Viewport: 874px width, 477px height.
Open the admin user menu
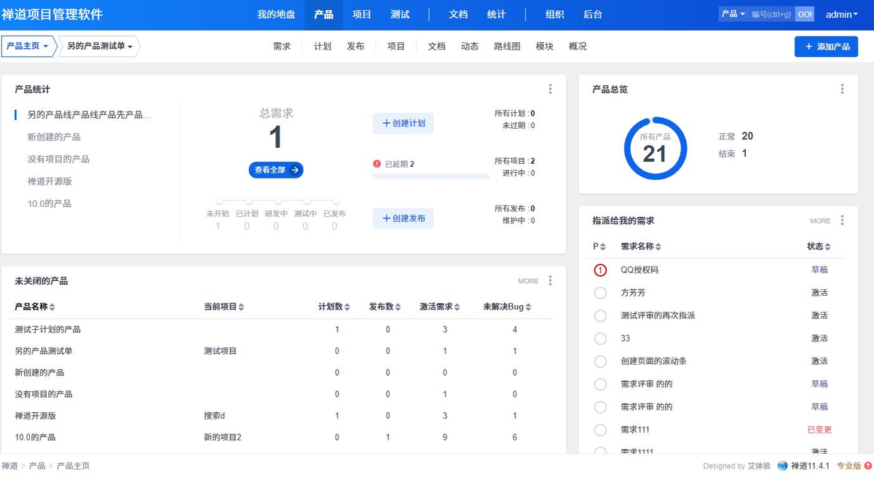pos(841,15)
